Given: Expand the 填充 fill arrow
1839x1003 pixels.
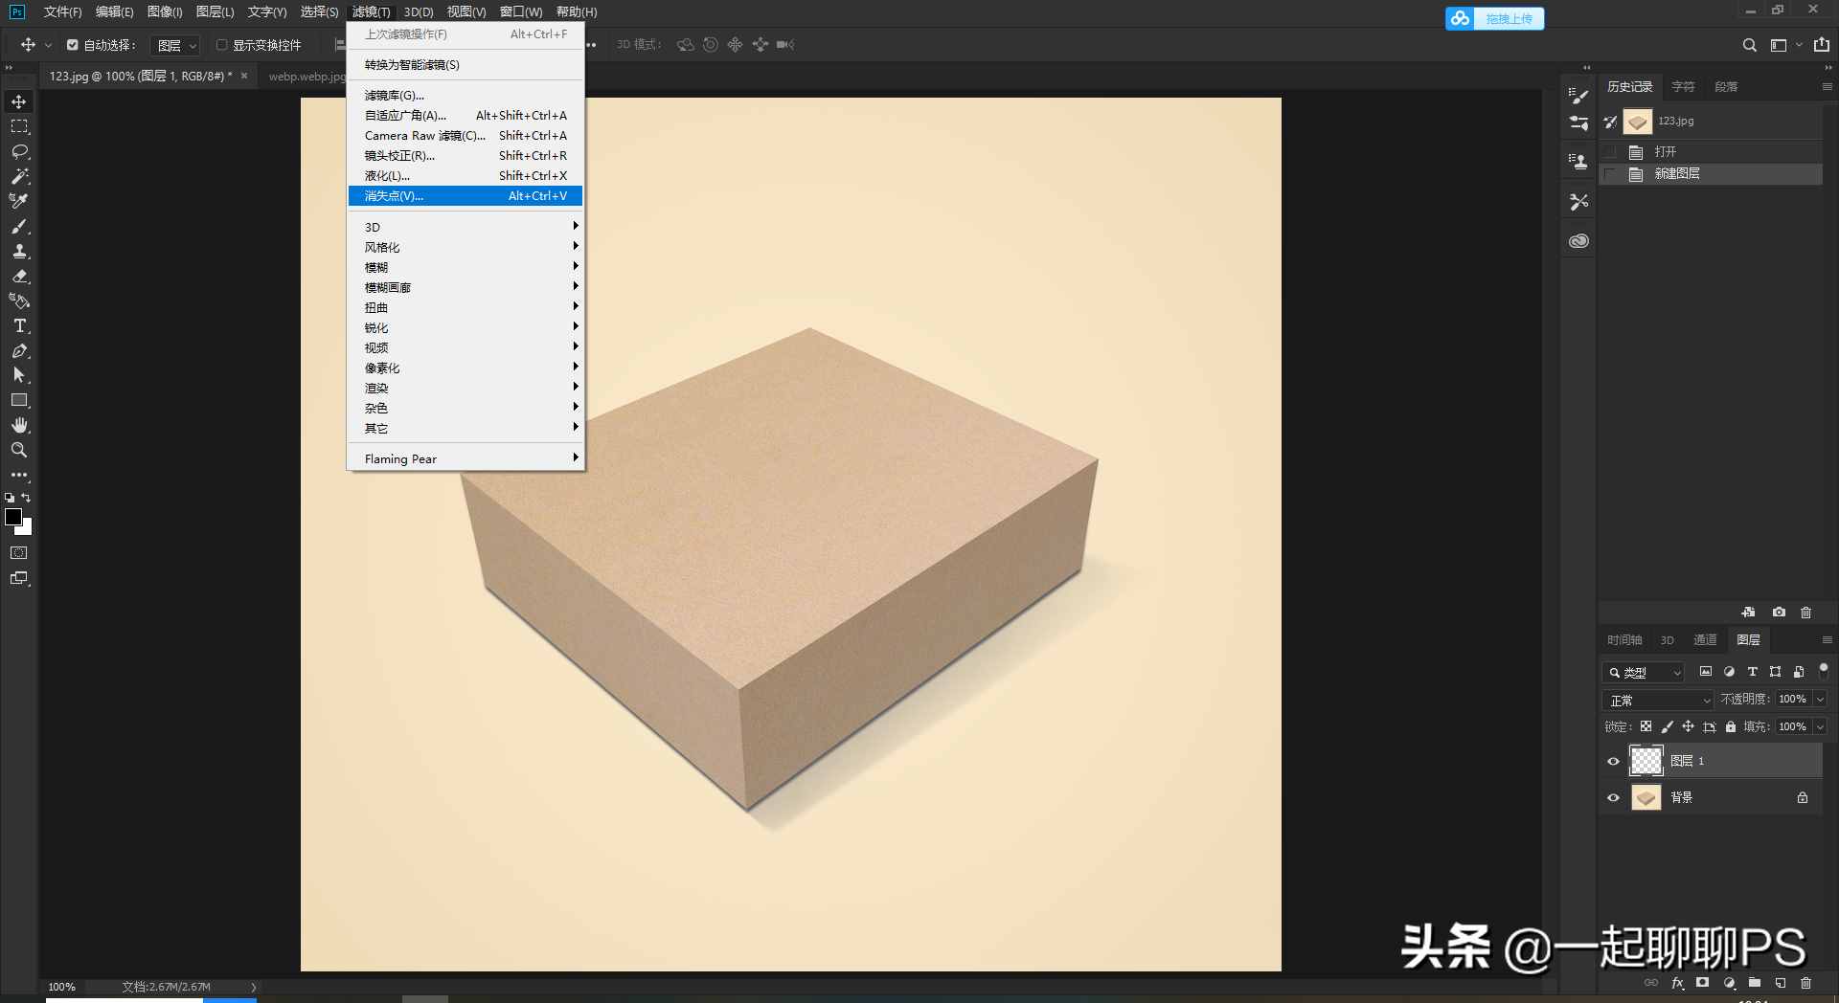Looking at the screenshot, I should coord(1820,727).
